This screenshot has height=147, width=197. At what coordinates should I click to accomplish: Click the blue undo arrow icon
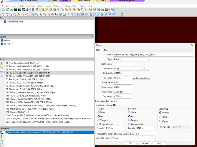(112, 10)
